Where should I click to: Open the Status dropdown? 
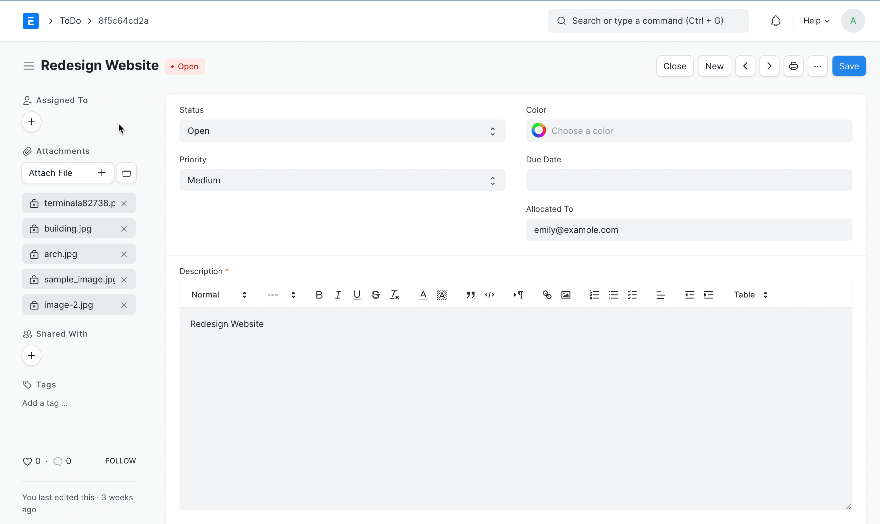click(342, 131)
